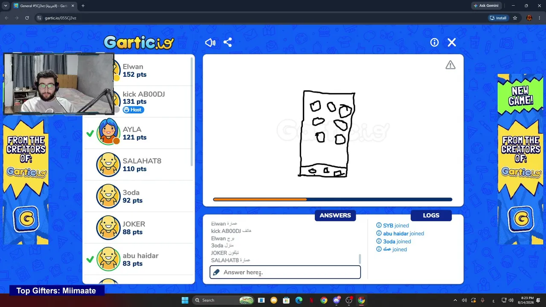Screen dimensions: 546x307
Task: Click the left banner Gartic.io logo
Action: point(26,172)
